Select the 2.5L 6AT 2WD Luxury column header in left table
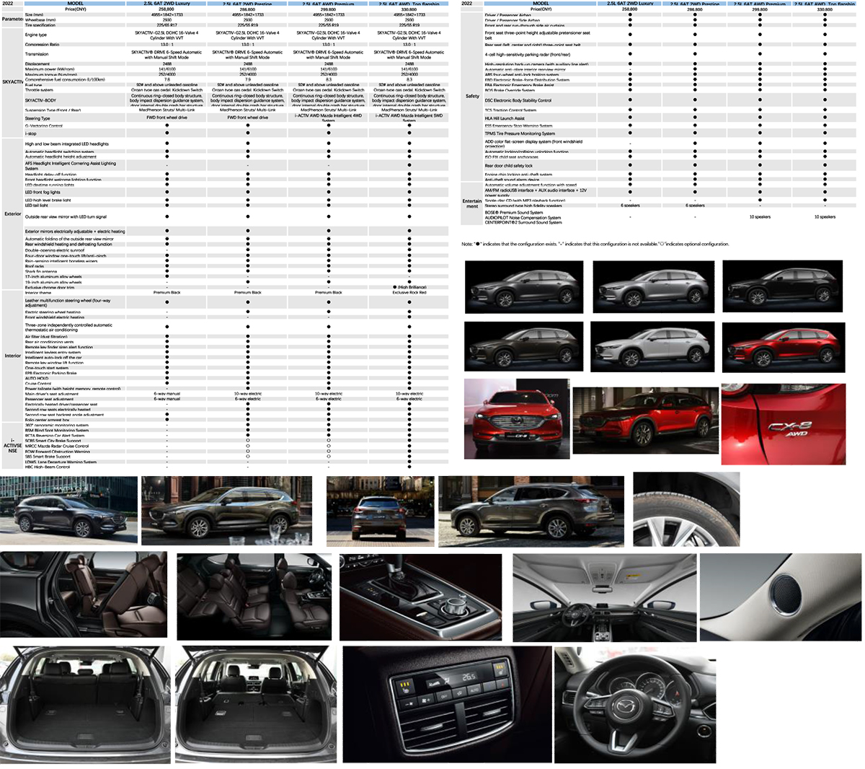Screen dimensions: 865x769 click(x=167, y=4)
